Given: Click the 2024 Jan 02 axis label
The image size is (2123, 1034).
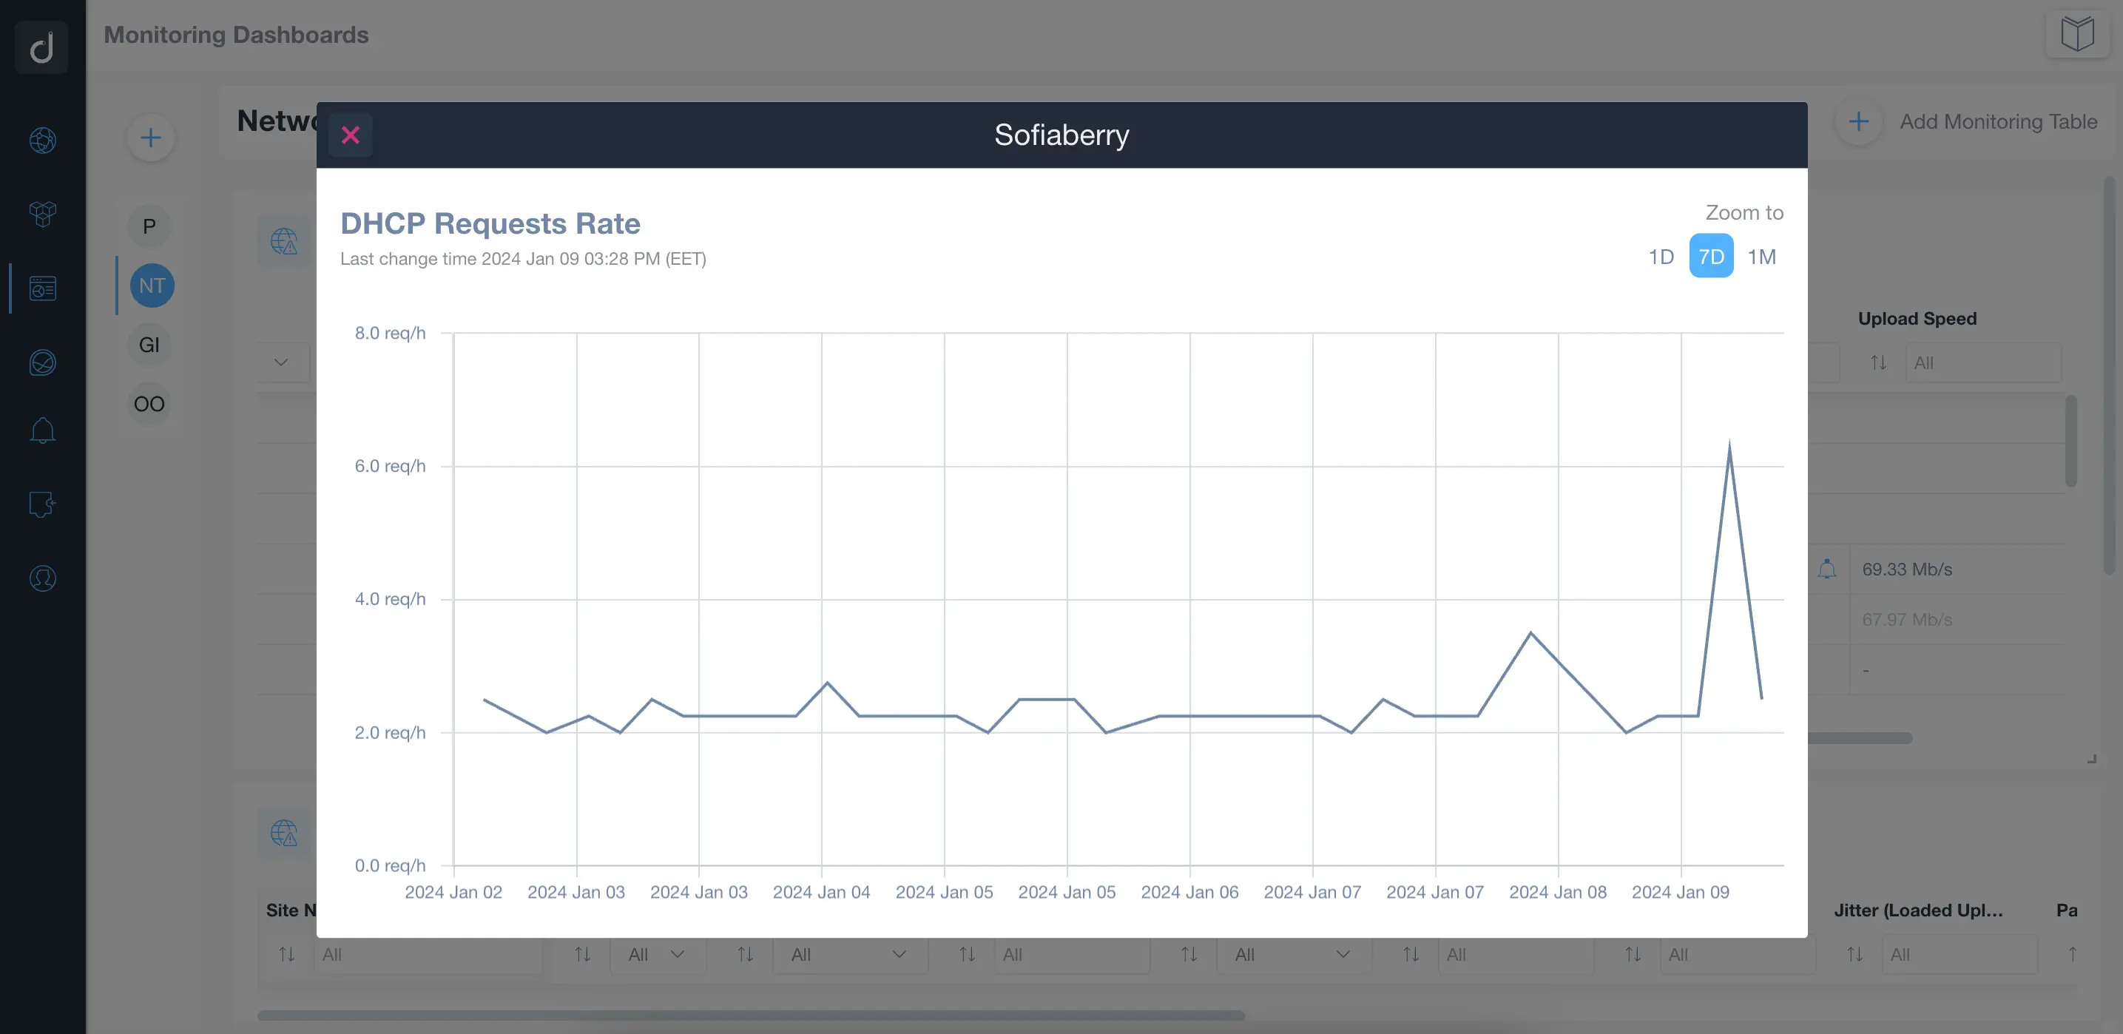Looking at the screenshot, I should tap(453, 892).
